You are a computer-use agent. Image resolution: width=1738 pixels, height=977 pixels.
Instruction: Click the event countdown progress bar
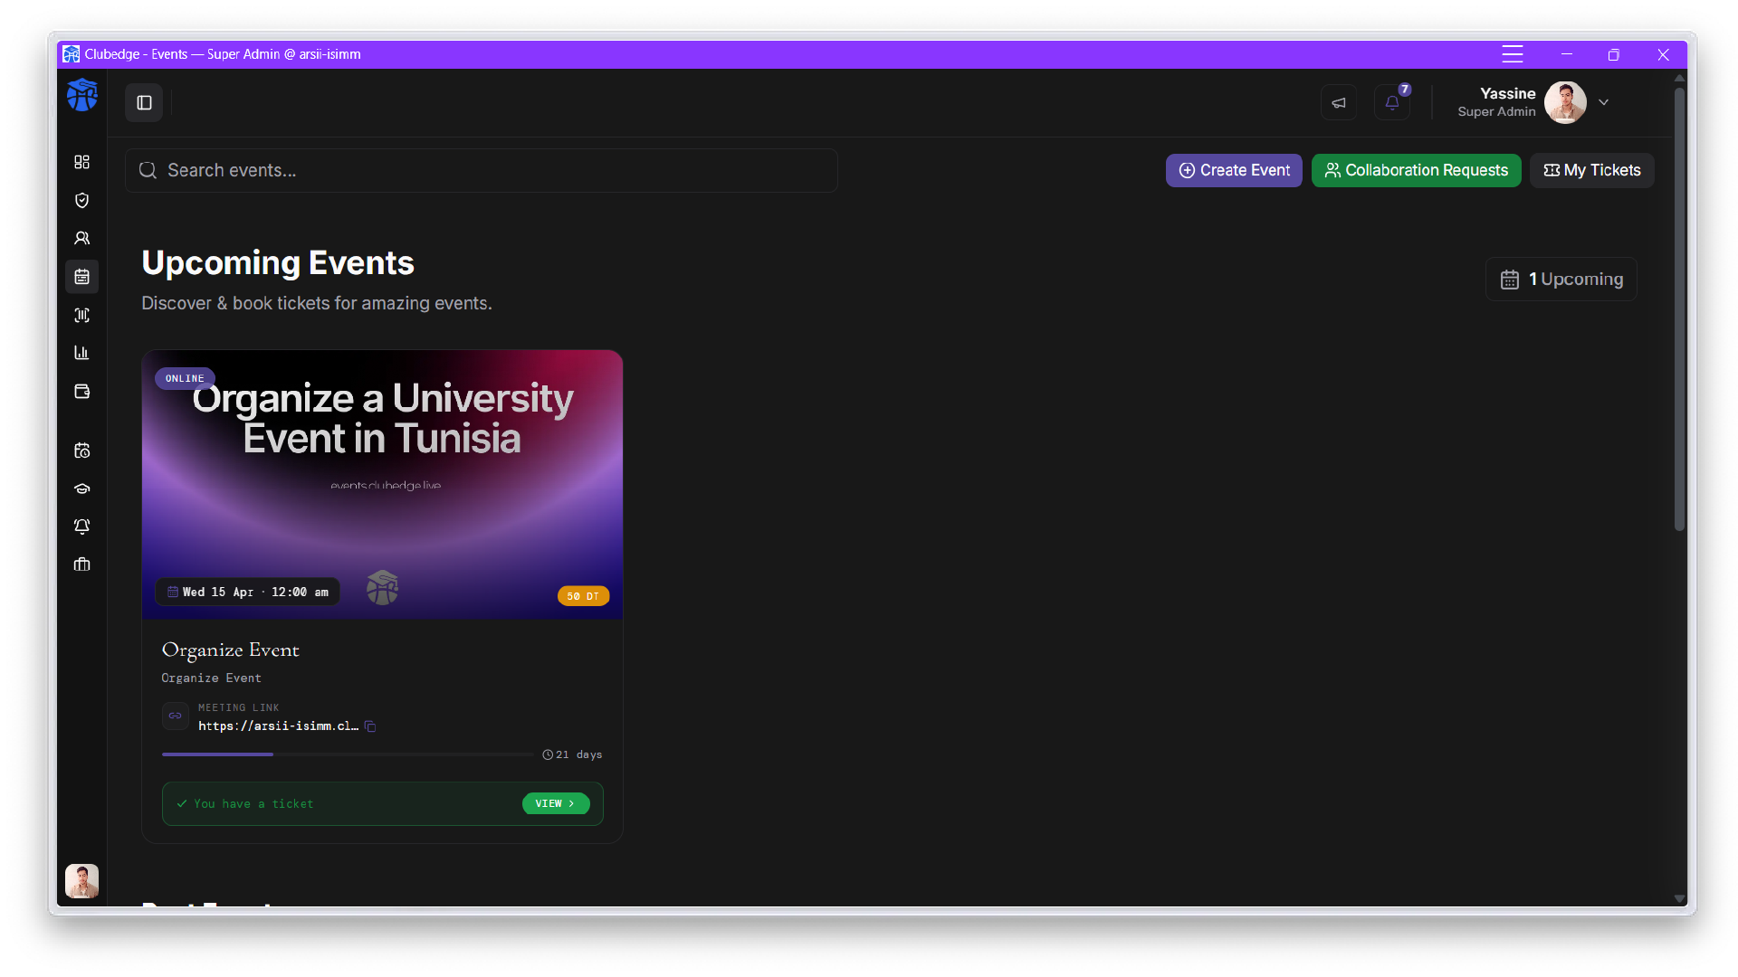pos(349,754)
